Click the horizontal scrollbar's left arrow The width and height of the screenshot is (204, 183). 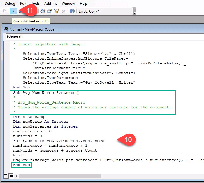pyautogui.click(x=16, y=176)
